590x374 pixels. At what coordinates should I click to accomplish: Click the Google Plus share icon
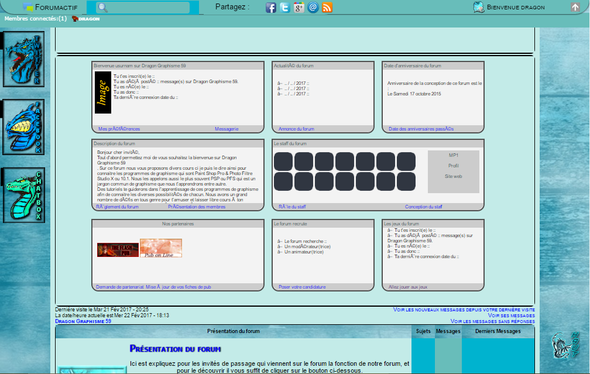(x=299, y=8)
